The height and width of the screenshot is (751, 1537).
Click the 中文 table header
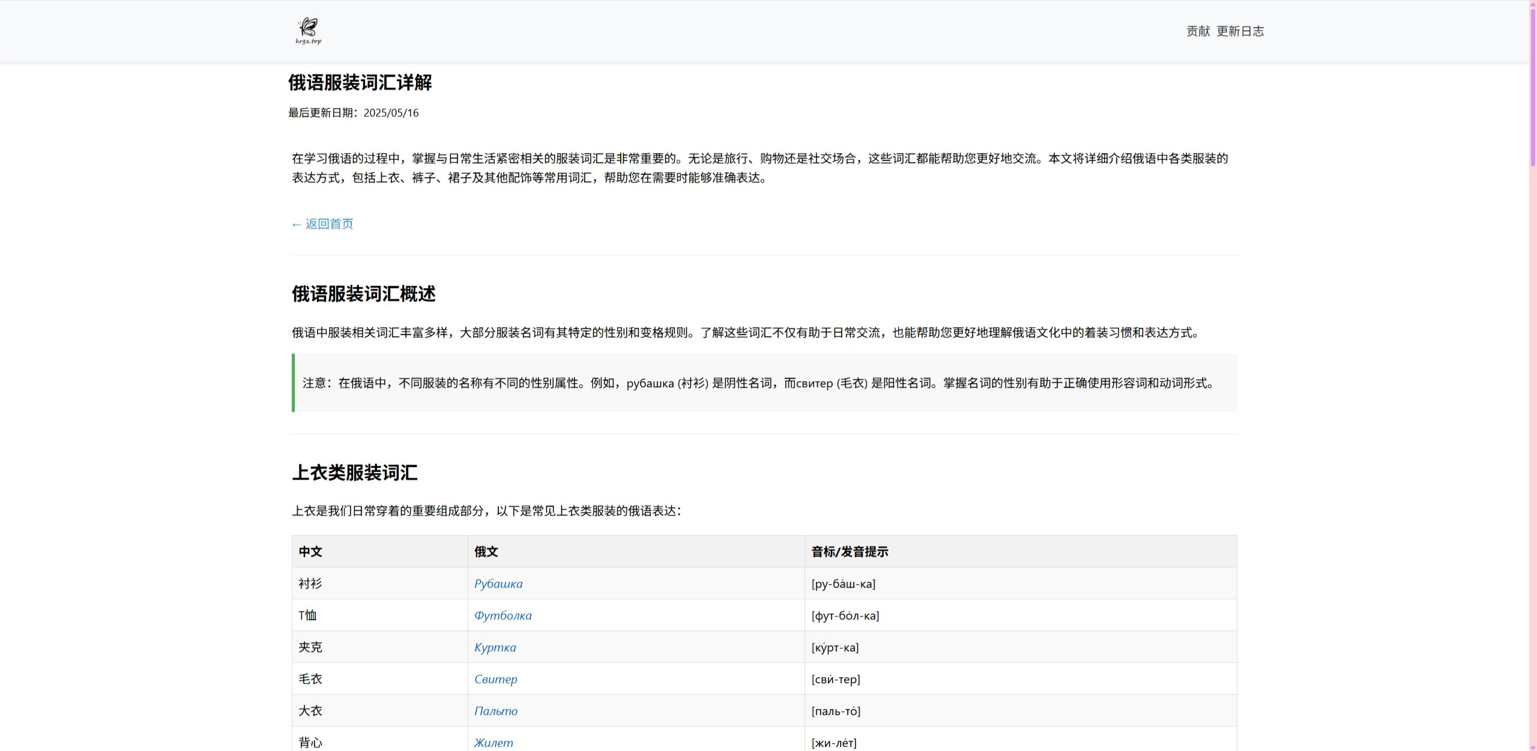pos(310,551)
